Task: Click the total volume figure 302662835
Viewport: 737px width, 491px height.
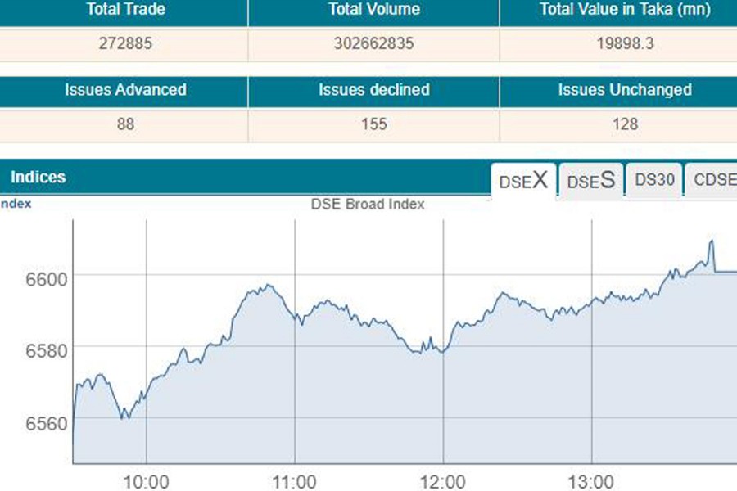Action: click(x=373, y=44)
